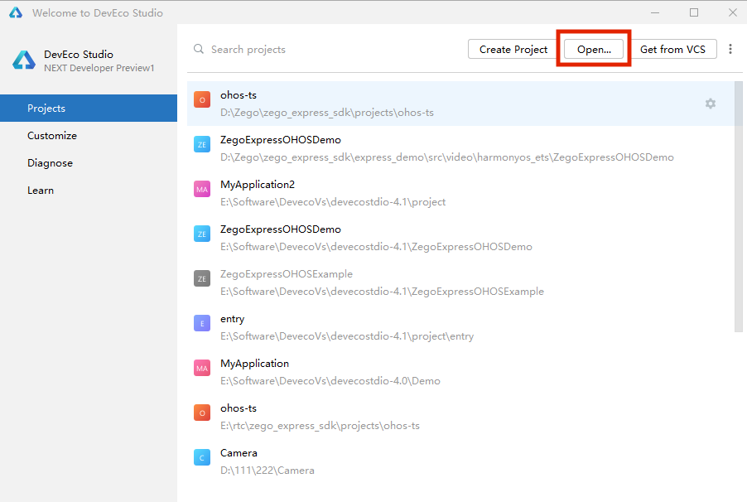This screenshot has height=502, width=747.
Task: Click the pink MA icon for MyApplication2
Action: [x=202, y=190]
